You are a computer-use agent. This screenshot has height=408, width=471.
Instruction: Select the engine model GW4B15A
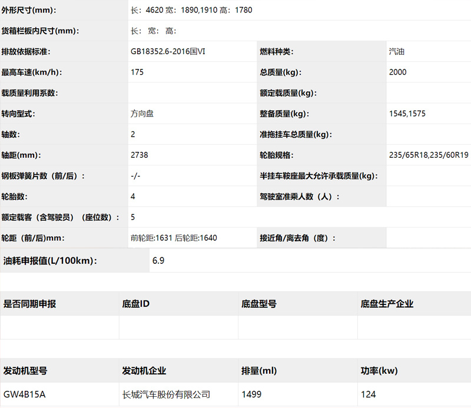pyautogui.click(x=24, y=394)
